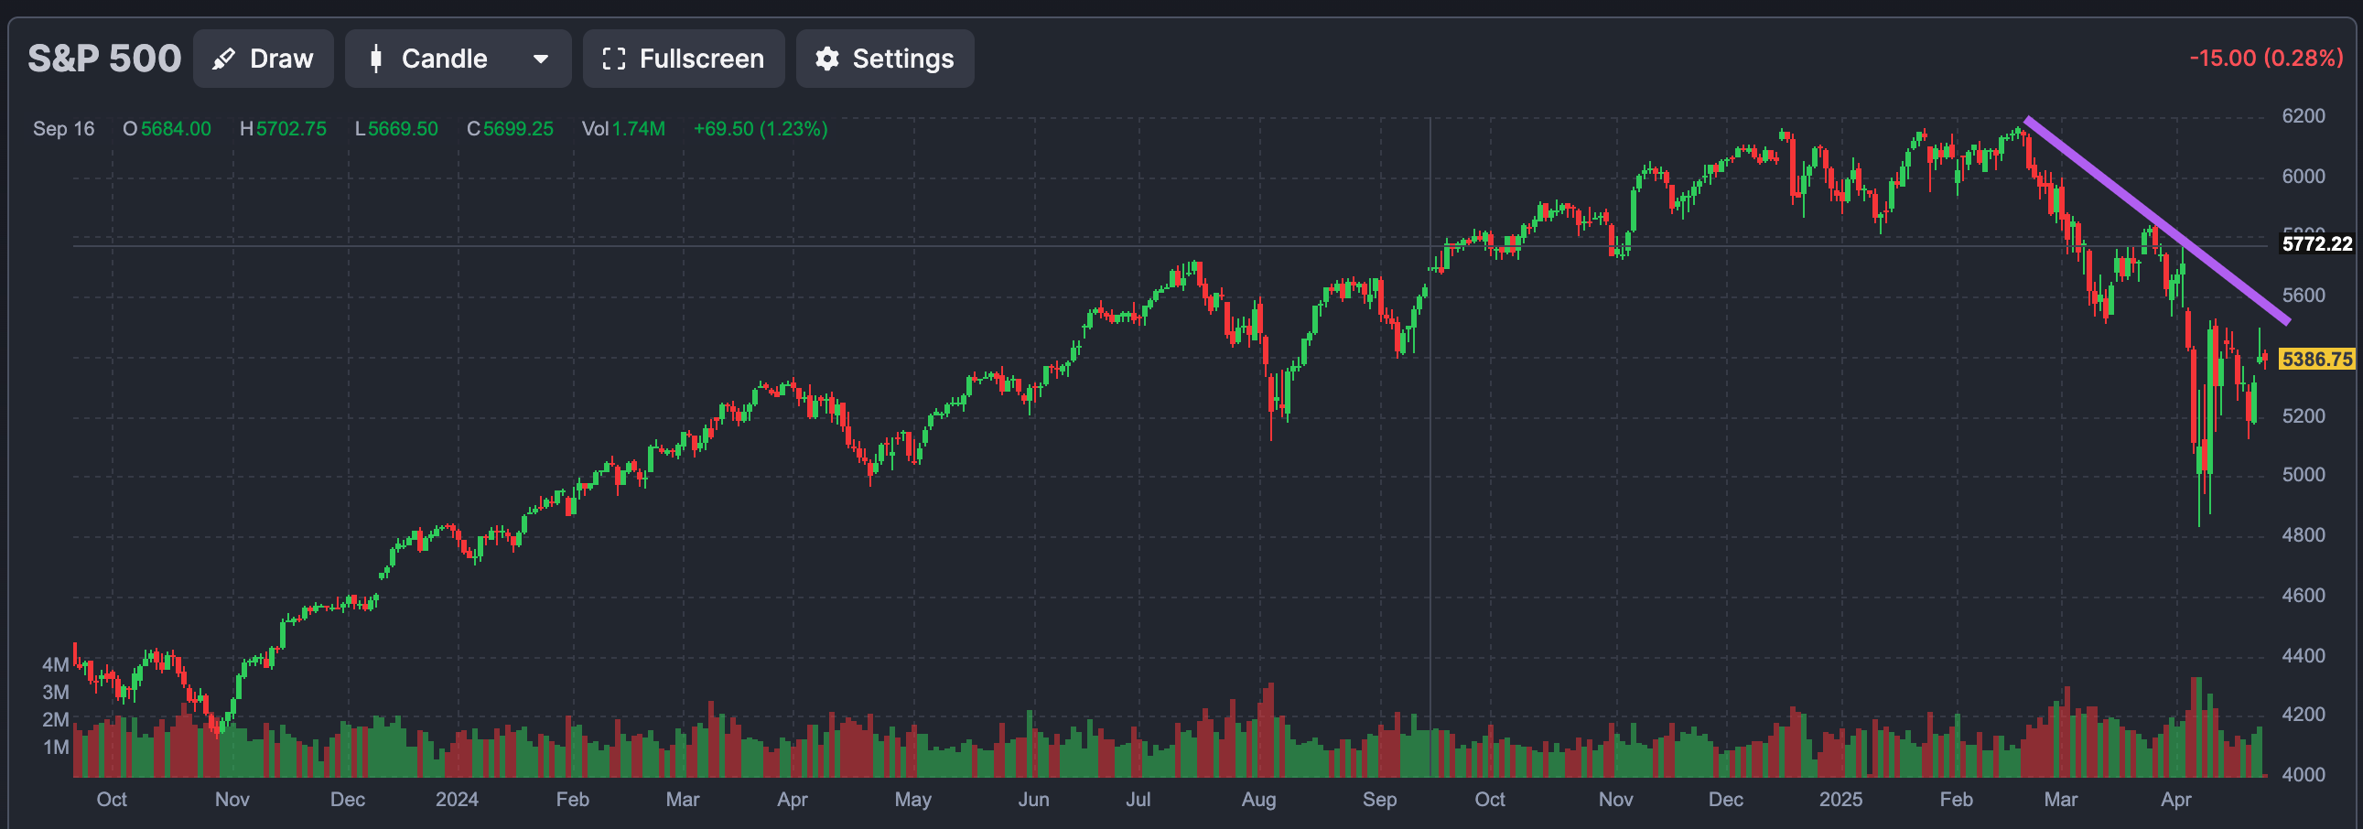Click the Settings gear icon
The image size is (2363, 829).
pos(827,59)
